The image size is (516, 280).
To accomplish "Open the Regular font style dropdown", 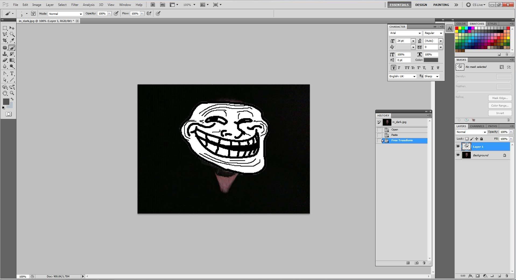I will coord(433,33).
